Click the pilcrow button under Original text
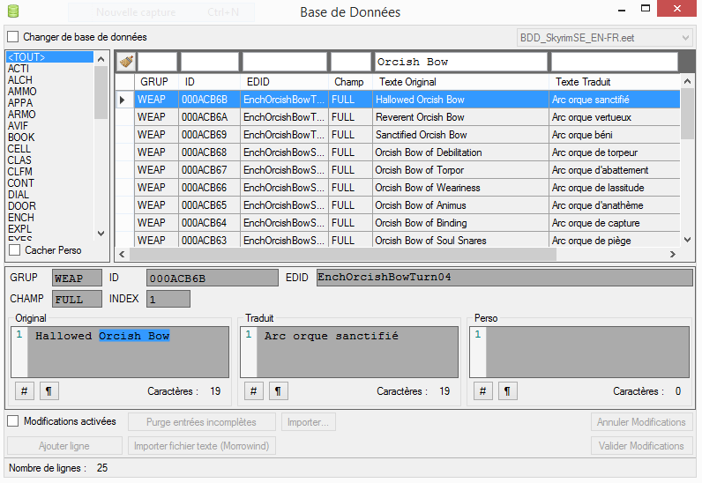Image resolution: width=702 pixels, height=483 pixels. (x=48, y=390)
